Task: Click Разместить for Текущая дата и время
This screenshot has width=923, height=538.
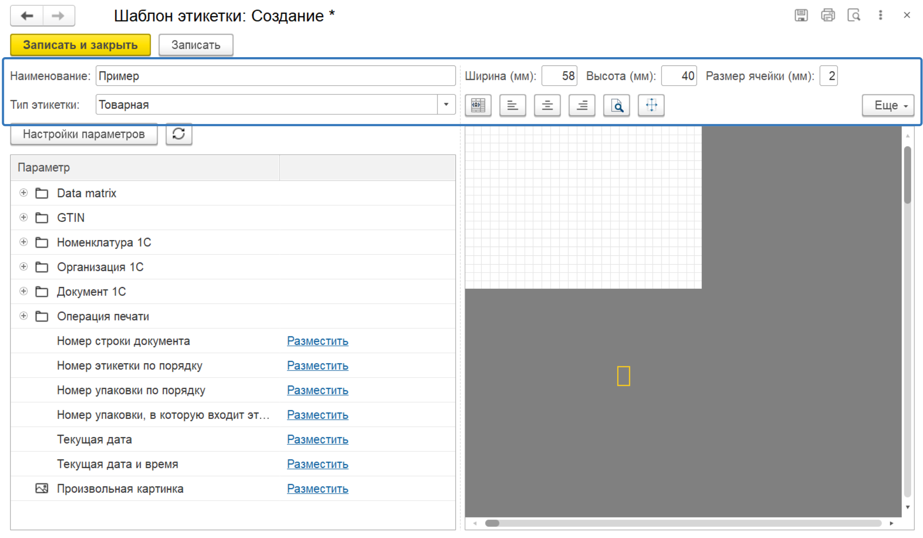Action: 318,464
